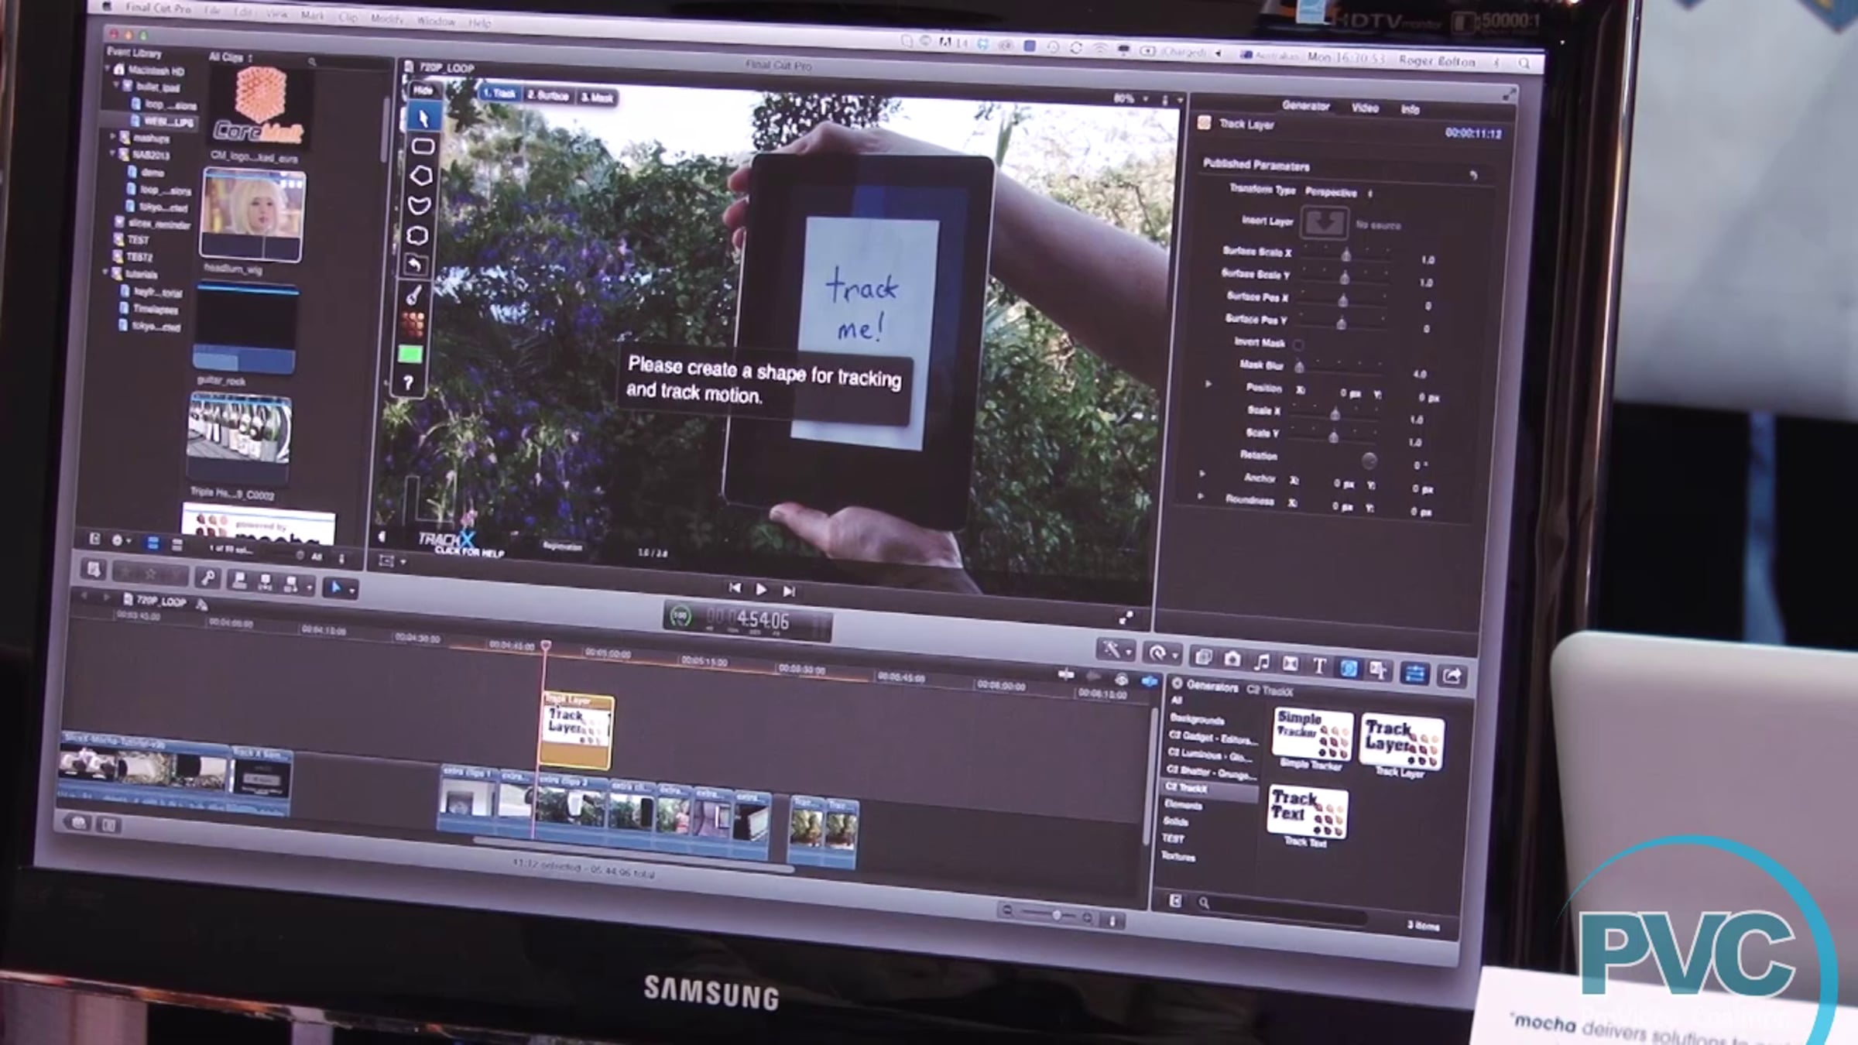Screen dimensions: 1858x1045
Task: Switch to the 1. Track tab
Action: 499,93
